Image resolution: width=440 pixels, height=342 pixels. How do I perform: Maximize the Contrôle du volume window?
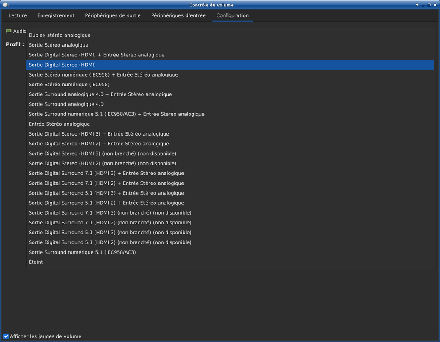(x=429, y=5)
